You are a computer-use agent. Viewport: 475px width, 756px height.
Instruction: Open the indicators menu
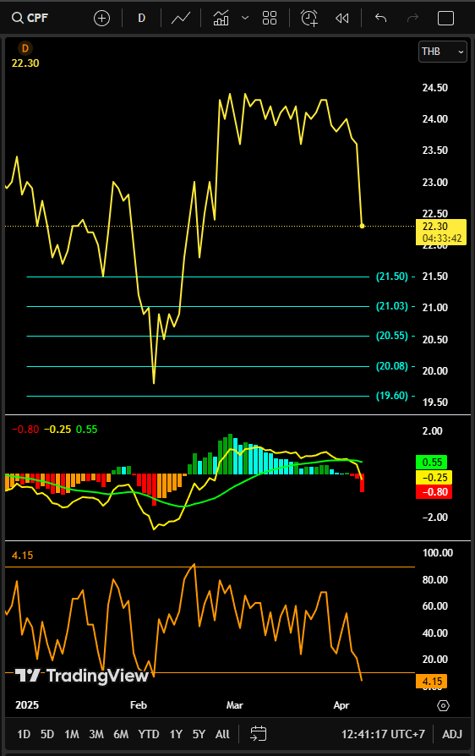(x=221, y=19)
